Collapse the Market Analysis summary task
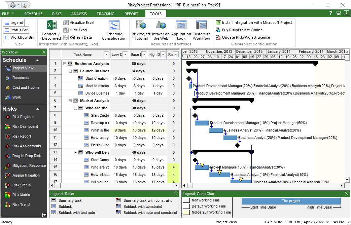351x225 pixels. click(x=70, y=101)
